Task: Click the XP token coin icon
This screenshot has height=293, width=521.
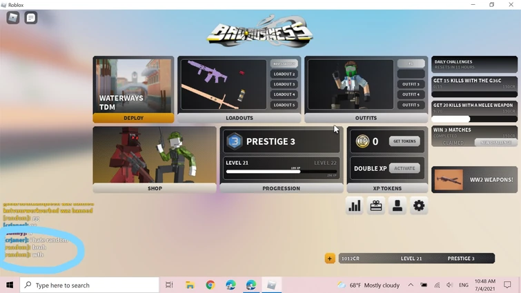Action: tap(362, 141)
